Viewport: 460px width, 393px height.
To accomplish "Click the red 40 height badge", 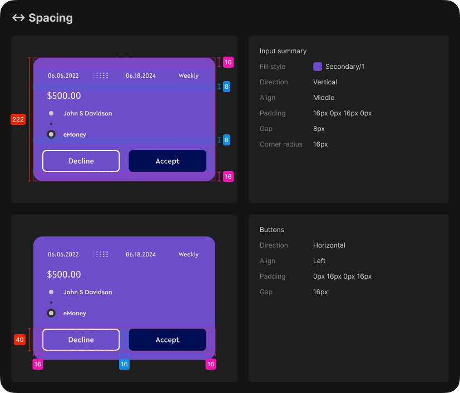I will tap(19, 340).
